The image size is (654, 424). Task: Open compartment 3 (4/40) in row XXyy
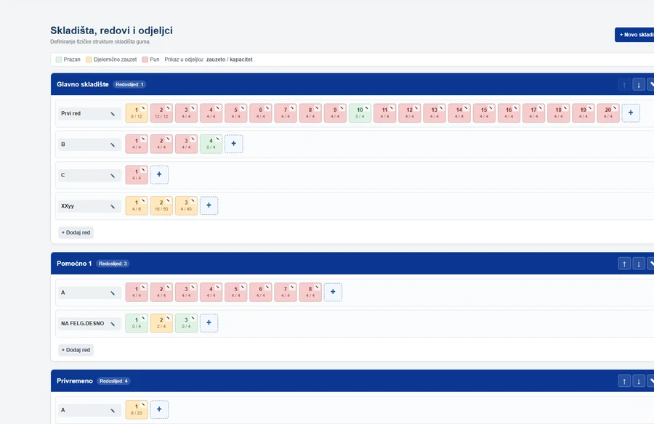187,205
